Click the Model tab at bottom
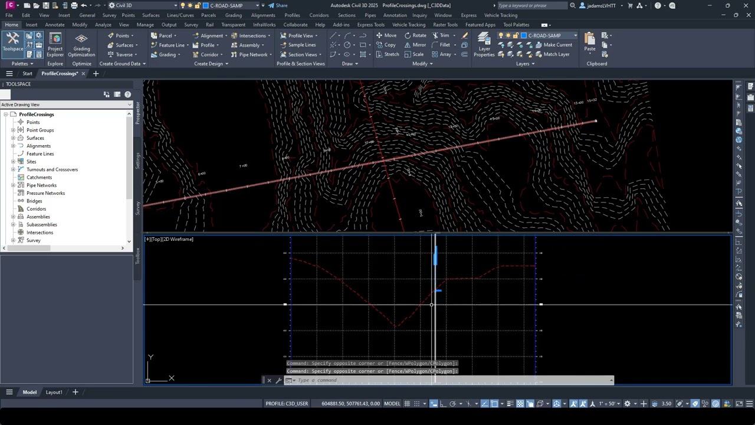This screenshot has width=755, height=425. tap(29, 393)
